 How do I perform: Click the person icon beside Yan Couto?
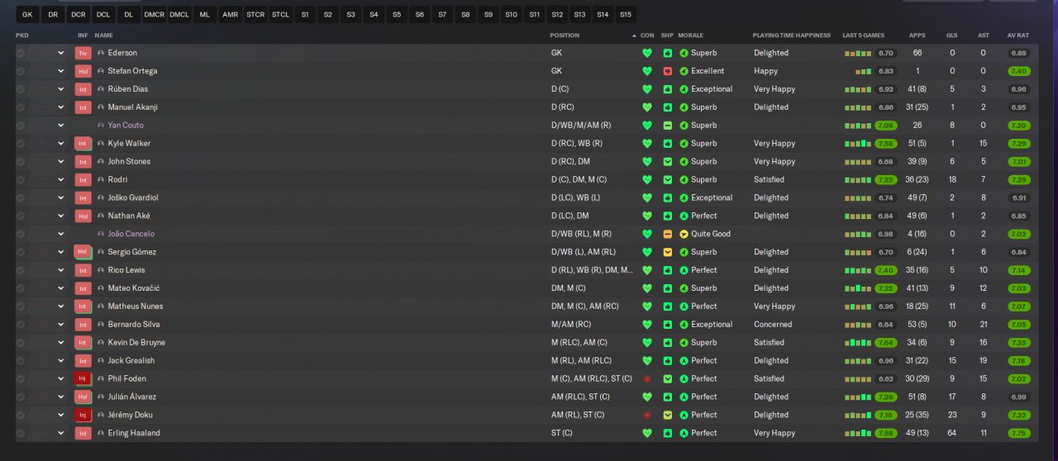pos(101,126)
